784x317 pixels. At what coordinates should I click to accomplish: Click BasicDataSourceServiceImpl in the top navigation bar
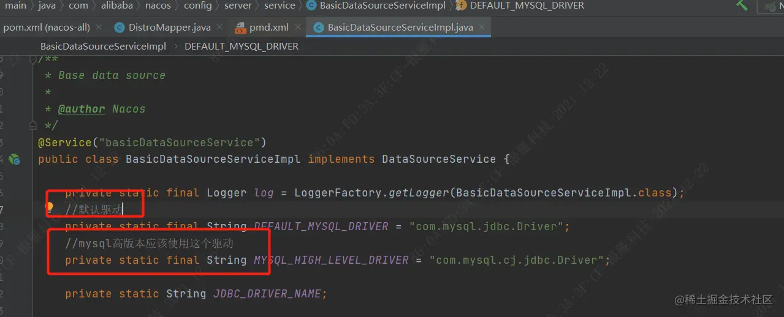[382, 6]
